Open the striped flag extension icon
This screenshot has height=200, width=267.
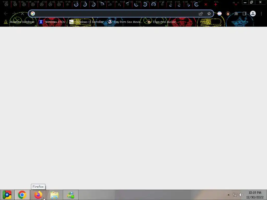220,14
